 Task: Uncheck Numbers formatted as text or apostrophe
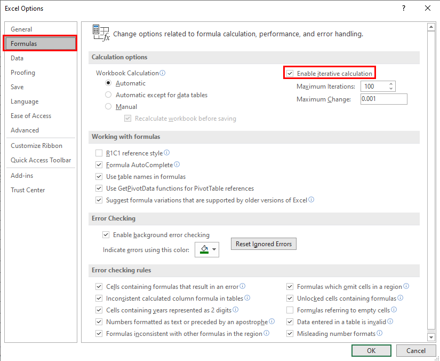(x=99, y=322)
